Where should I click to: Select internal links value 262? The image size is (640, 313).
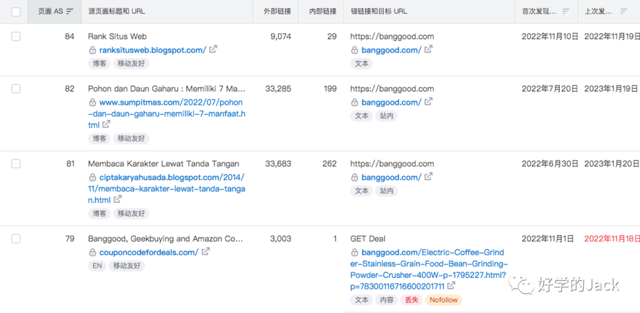click(329, 163)
